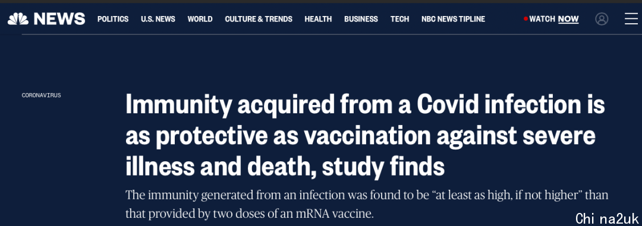Navigate to the Health section
Image resolution: width=642 pixels, height=226 pixels.
[x=318, y=19]
